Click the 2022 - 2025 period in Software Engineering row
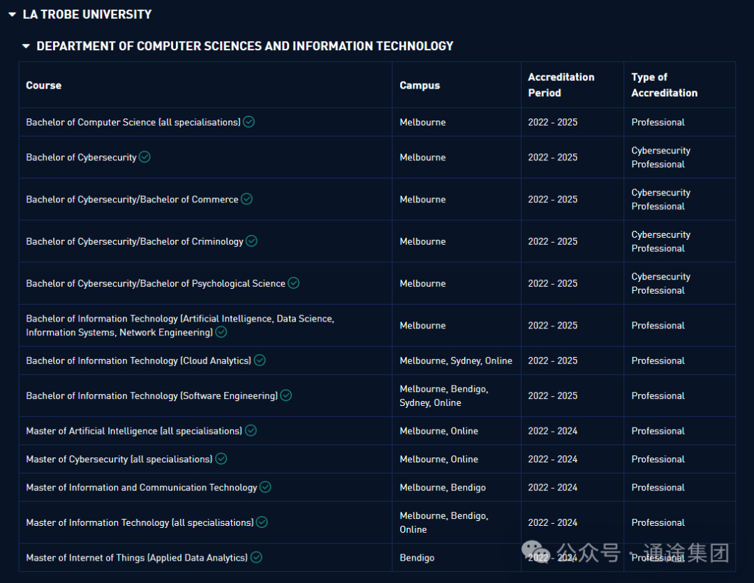Screen dimensions: 754x583 [x=553, y=395]
